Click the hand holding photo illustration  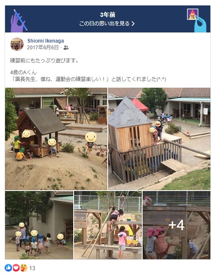click(196, 21)
